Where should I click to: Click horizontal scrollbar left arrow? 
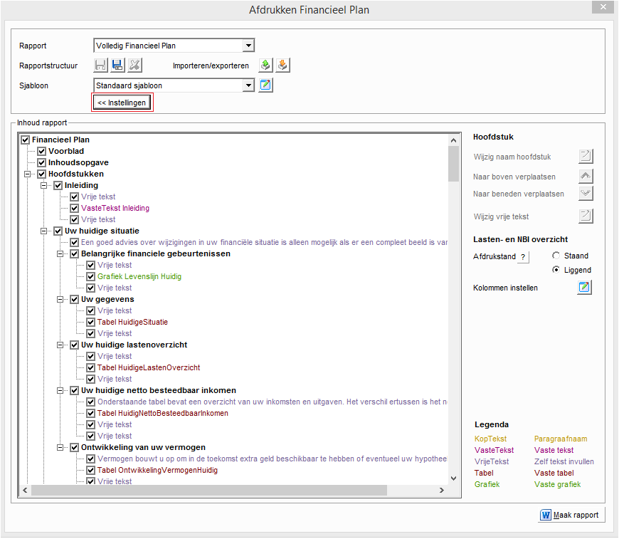[25, 491]
